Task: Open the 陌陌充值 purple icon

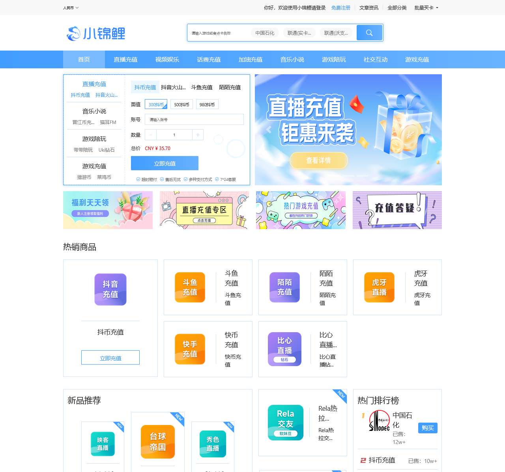Action: coord(284,287)
